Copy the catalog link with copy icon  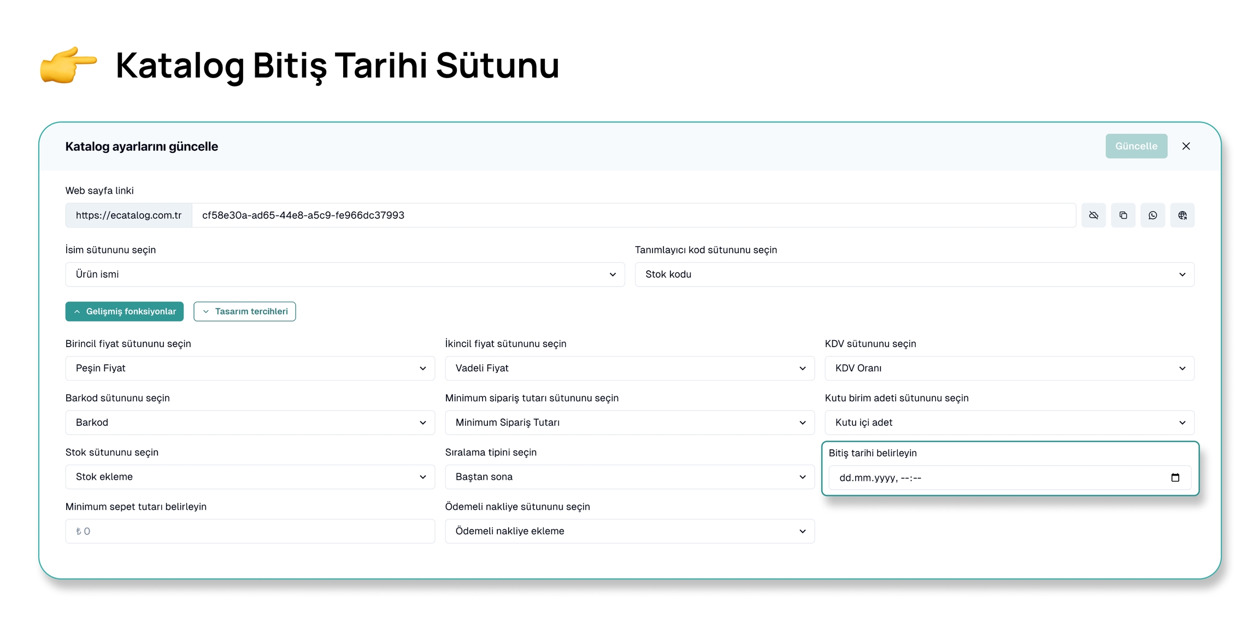pyautogui.click(x=1123, y=215)
